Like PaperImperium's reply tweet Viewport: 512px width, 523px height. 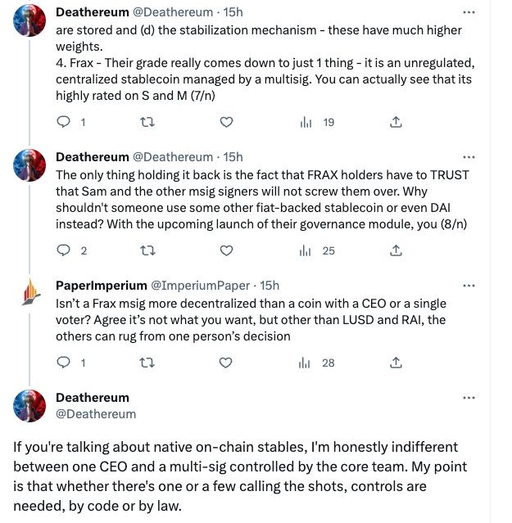pyautogui.click(x=228, y=363)
